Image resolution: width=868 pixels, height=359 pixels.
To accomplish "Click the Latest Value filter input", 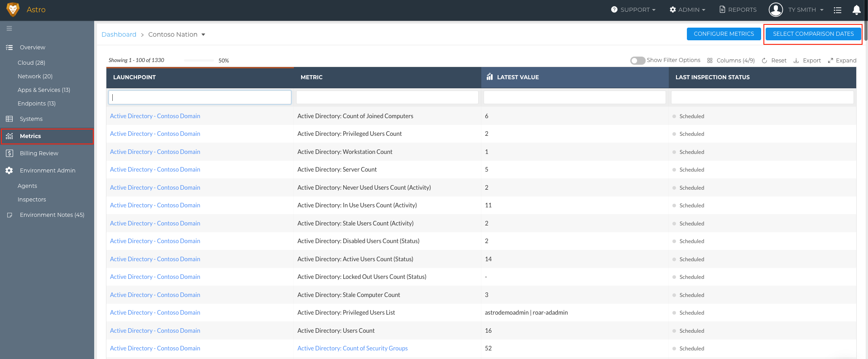I will [575, 97].
